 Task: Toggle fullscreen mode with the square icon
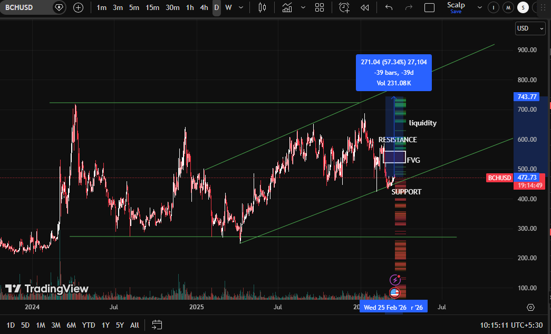(x=429, y=7)
